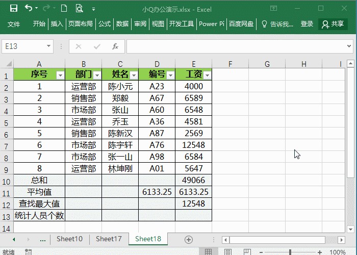Click the New blank document icon
357x255 pixels.
pos(64,9)
